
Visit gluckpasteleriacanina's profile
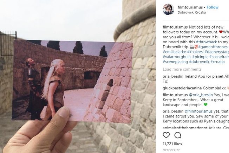[182, 88]
